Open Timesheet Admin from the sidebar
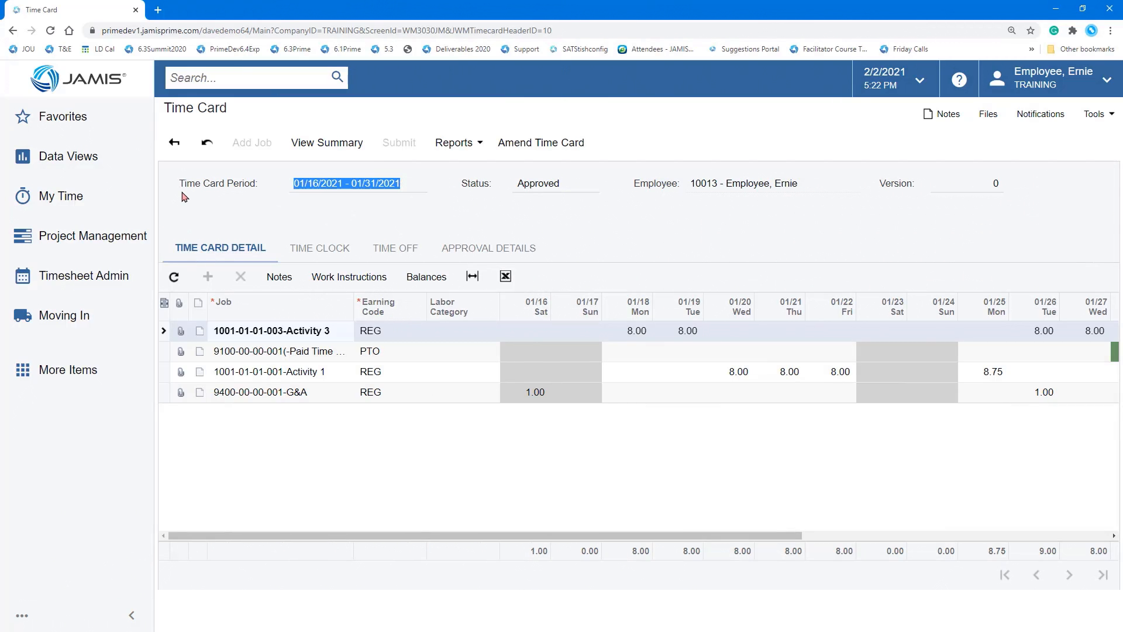Image resolution: width=1123 pixels, height=632 pixels. [x=84, y=275]
